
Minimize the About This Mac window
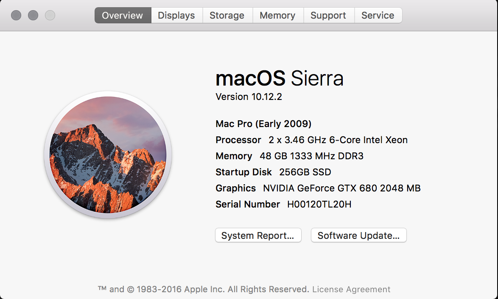(x=33, y=15)
